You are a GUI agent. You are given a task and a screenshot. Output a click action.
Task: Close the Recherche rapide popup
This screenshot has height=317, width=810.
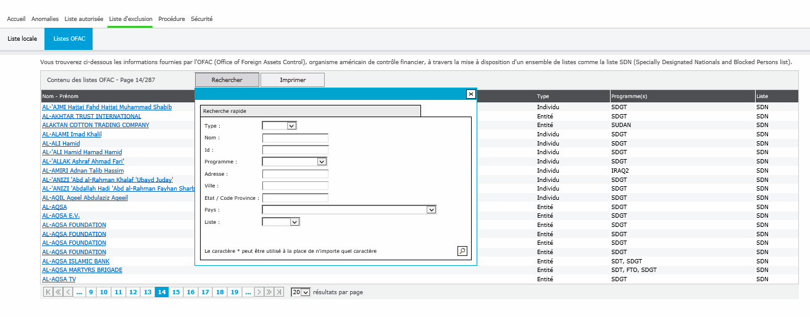pos(470,94)
